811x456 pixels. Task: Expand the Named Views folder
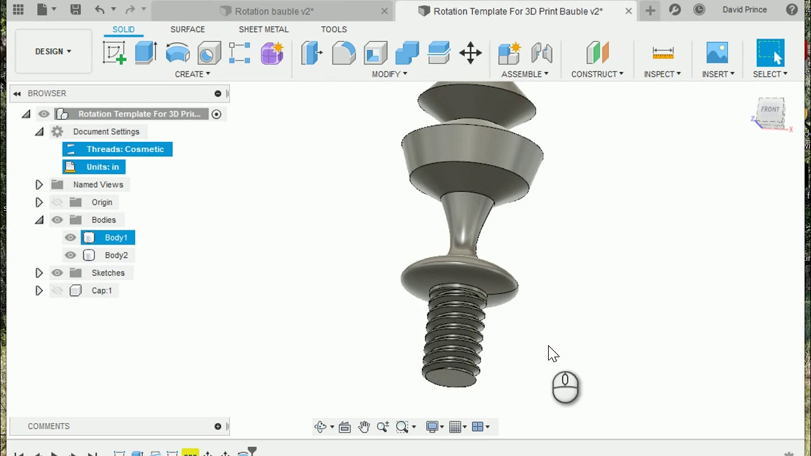point(39,185)
